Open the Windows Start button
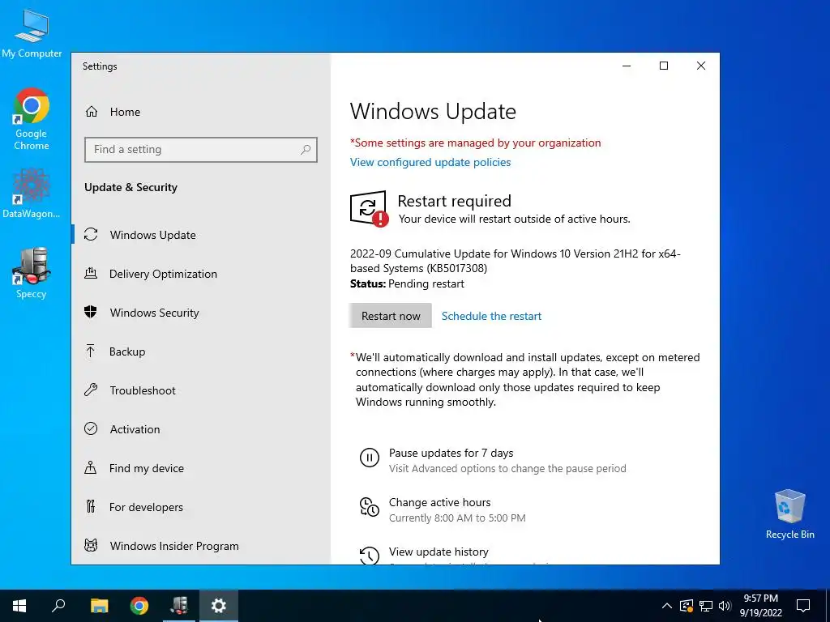830x622 pixels. (x=19, y=606)
